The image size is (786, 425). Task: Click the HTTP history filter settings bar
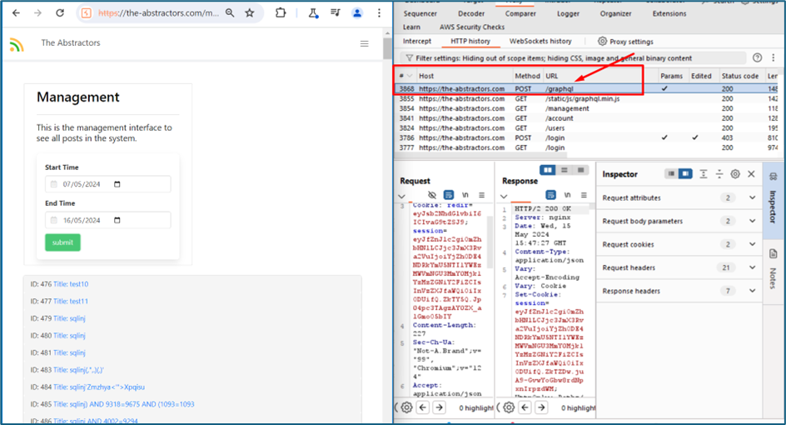coord(573,58)
